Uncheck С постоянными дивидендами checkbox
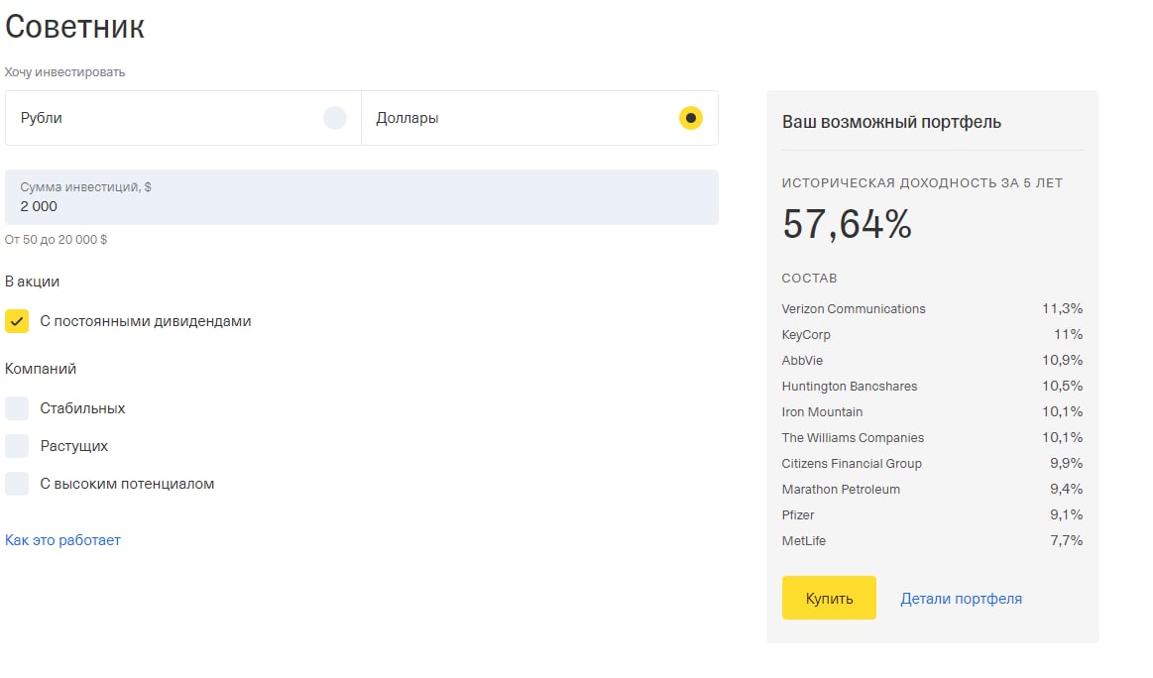Viewport: 1153px width, 678px height. [x=17, y=321]
